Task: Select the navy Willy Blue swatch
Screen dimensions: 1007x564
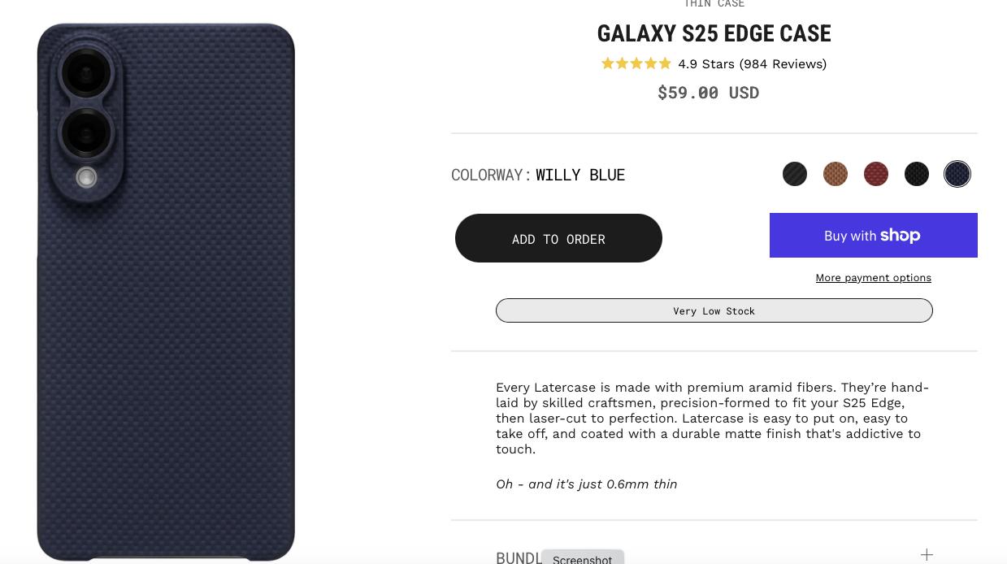Action: click(x=957, y=174)
